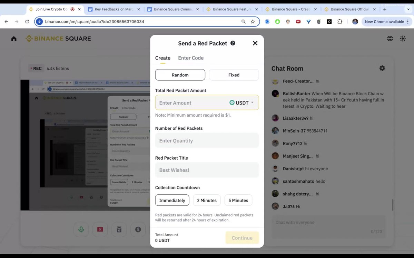The height and width of the screenshot is (258, 414).
Task: Reload the page
Action: click(27, 22)
